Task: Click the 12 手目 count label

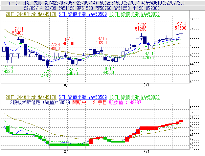Action: pyautogui.click(x=97, y=102)
